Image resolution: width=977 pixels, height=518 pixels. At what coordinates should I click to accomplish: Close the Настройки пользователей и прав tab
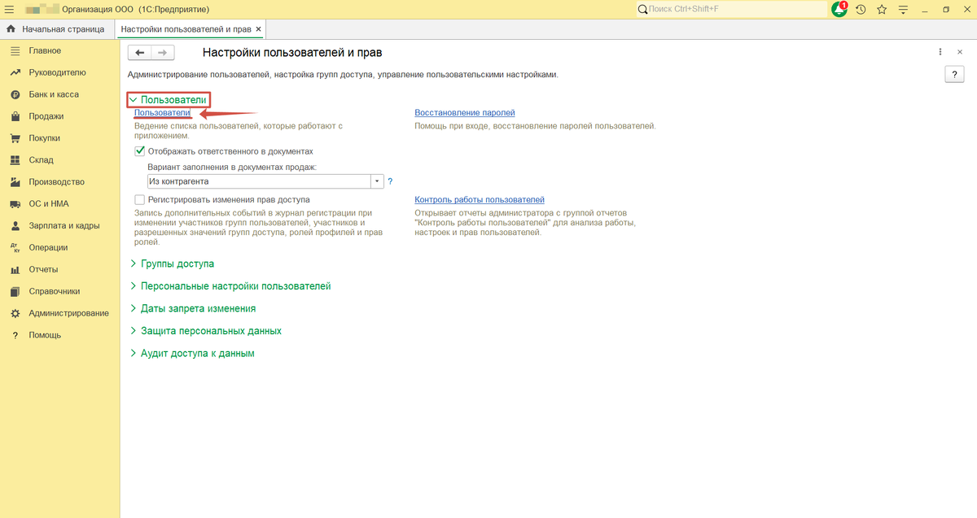(x=259, y=29)
